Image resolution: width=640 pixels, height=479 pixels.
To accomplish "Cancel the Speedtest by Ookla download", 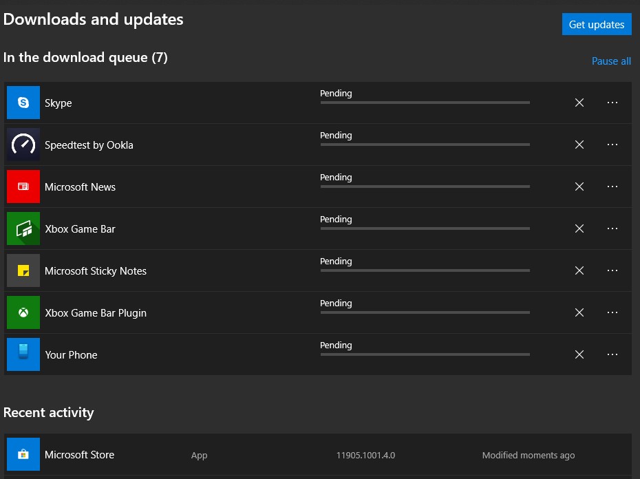I will click(x=579, y=145).
